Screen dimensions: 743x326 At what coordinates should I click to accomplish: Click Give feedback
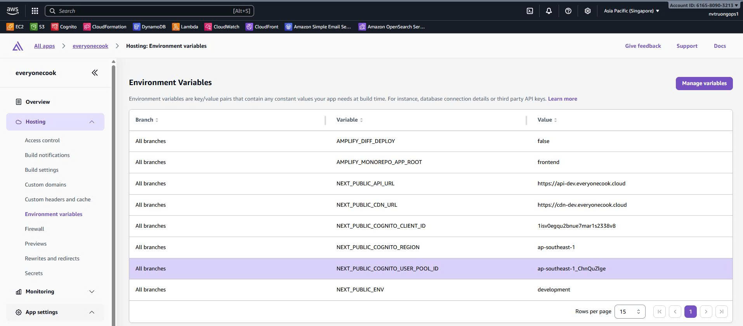(x=643, y=46)
